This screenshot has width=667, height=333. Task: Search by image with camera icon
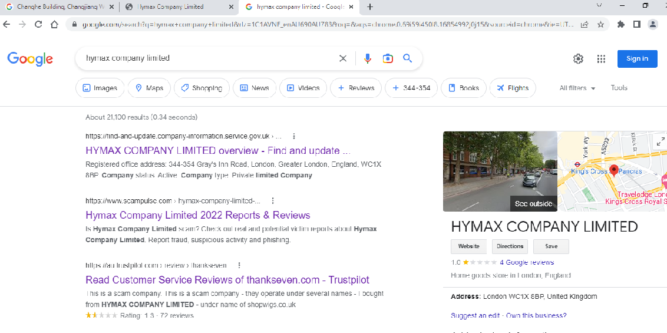[388, 58]
